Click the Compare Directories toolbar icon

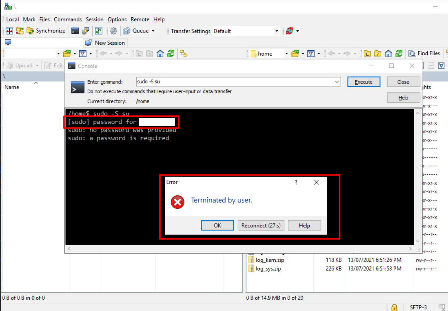pos(9,31)
